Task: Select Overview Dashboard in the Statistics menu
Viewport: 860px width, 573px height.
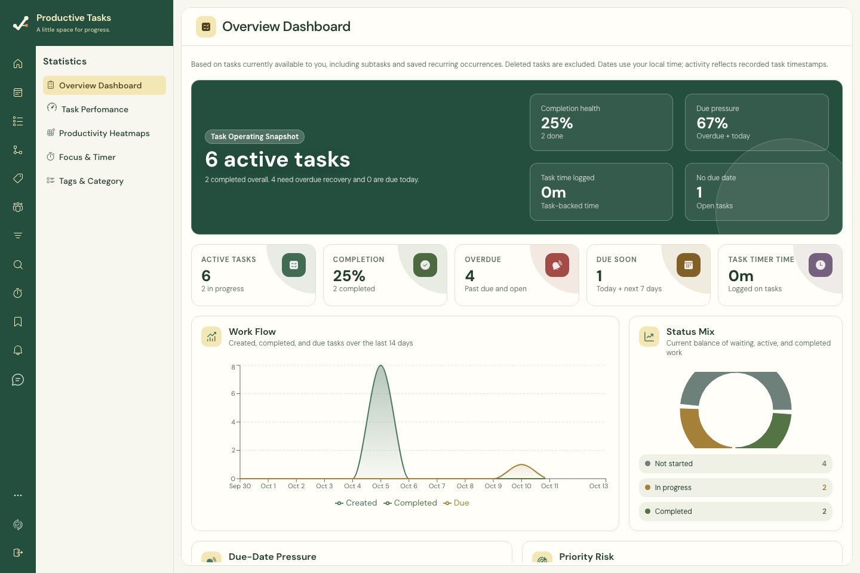Action: pyautogui.click(x=105, y=85)
